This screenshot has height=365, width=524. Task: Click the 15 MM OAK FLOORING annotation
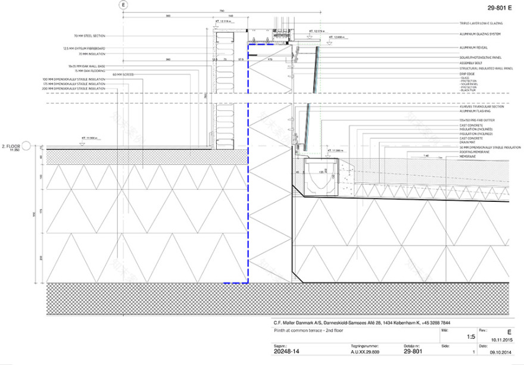pos(90,70)
